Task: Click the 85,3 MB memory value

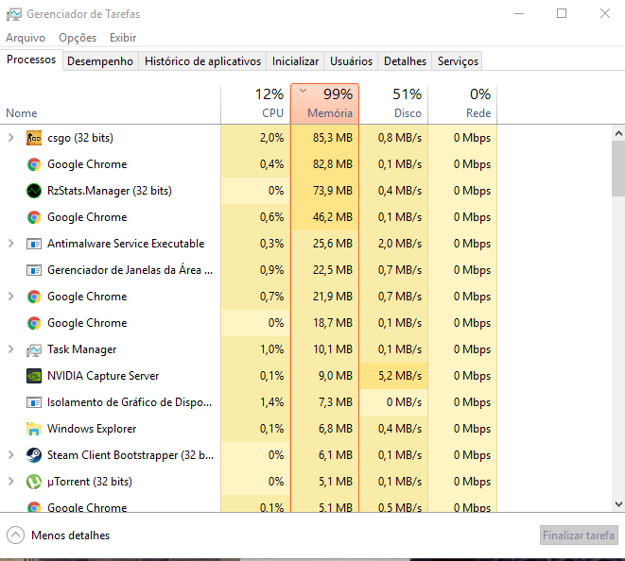Action: (333, 138)
